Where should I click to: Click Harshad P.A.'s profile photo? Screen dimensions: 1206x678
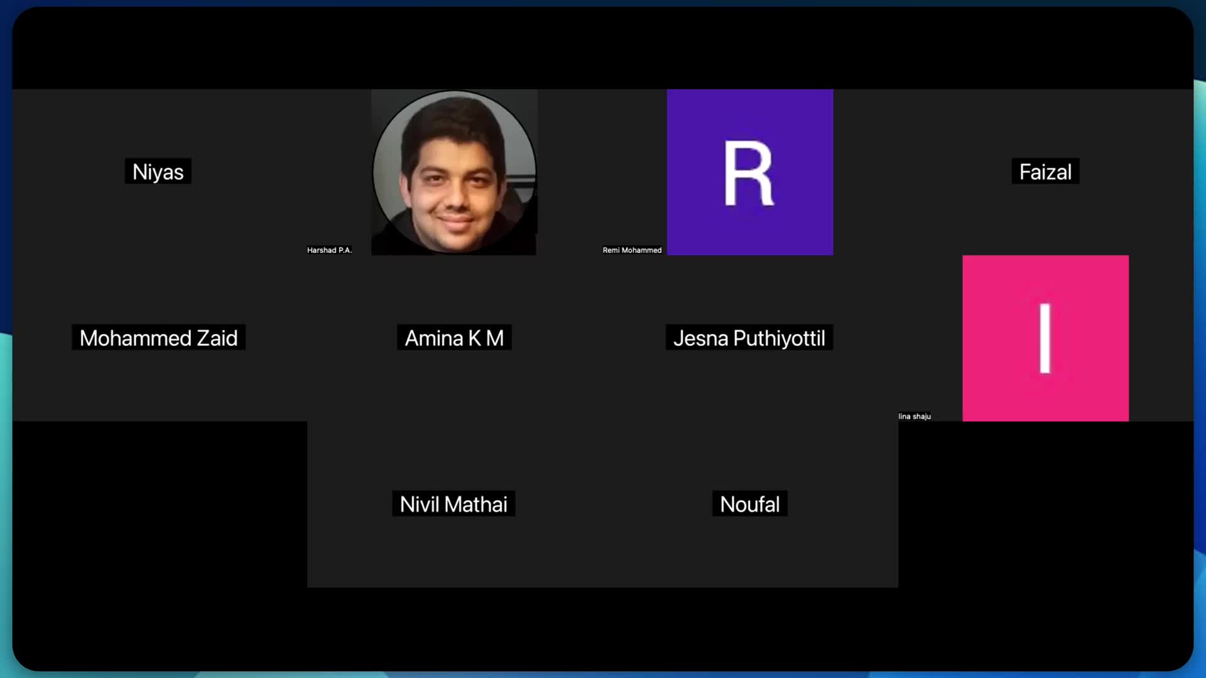pos(454,172)
